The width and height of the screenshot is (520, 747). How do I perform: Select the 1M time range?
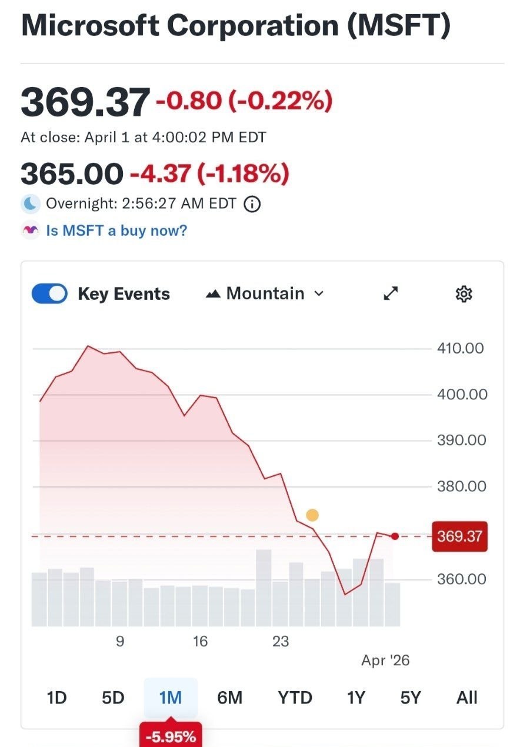click(171, 698)
